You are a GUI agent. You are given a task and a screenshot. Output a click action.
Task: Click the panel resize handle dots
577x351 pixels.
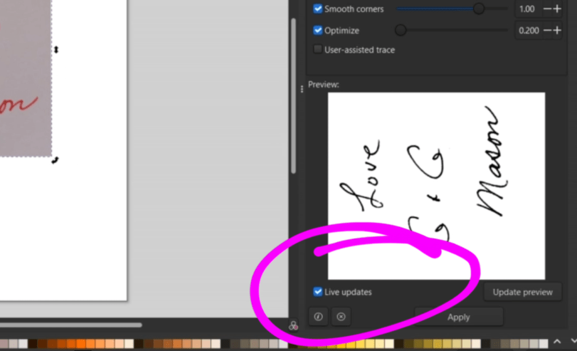coord(303,89)
